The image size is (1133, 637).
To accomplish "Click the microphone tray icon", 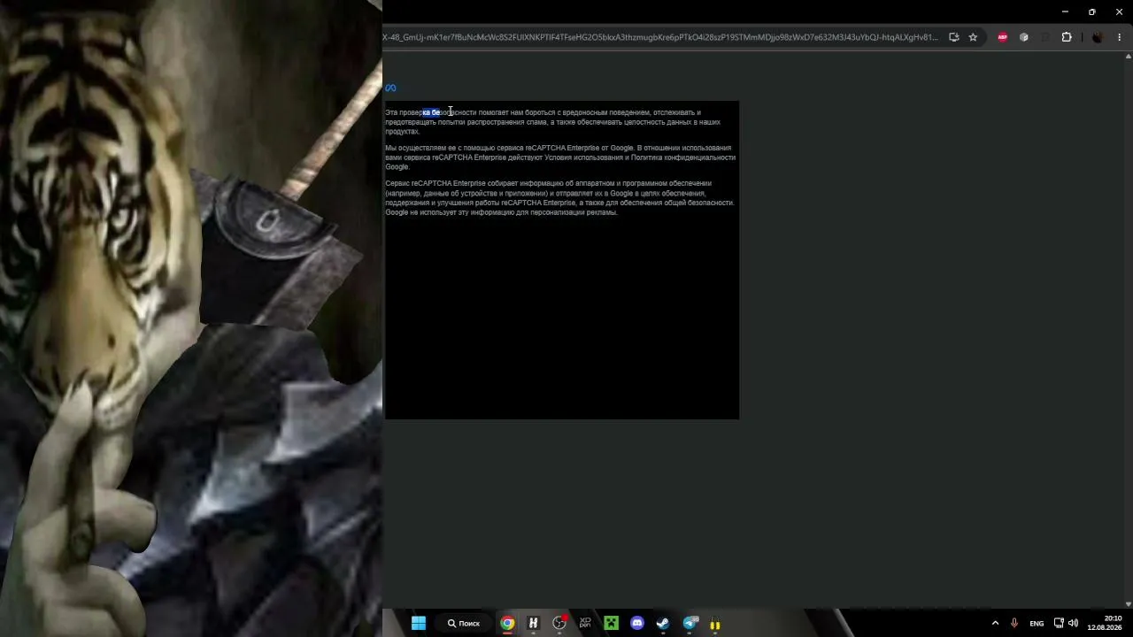I will 1014,623.
